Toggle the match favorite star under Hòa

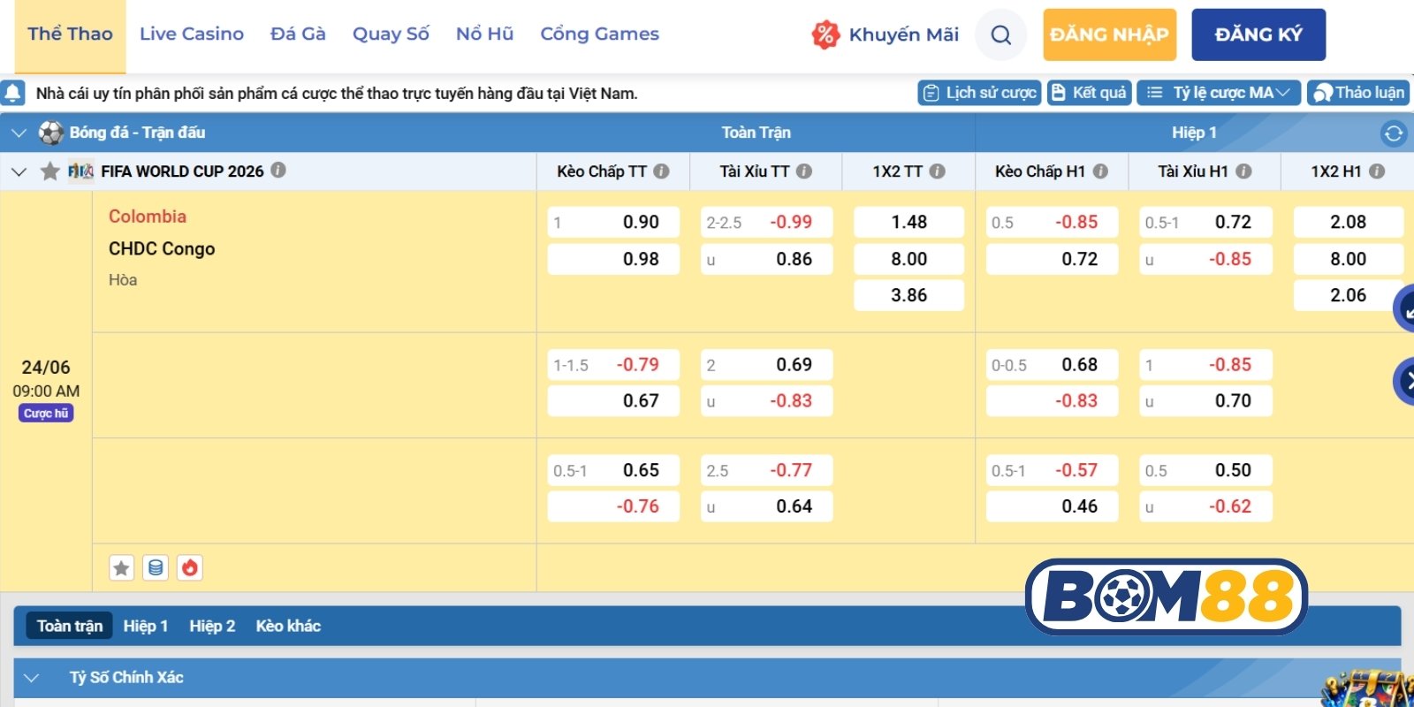[122, 567]
